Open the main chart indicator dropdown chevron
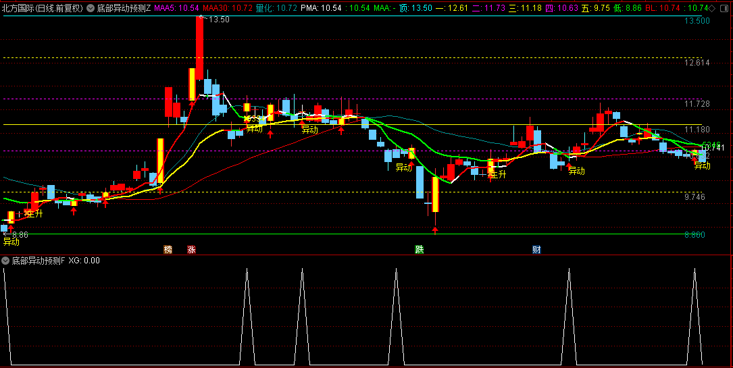Screen dimensions: 733x368 tap(91, 8)
